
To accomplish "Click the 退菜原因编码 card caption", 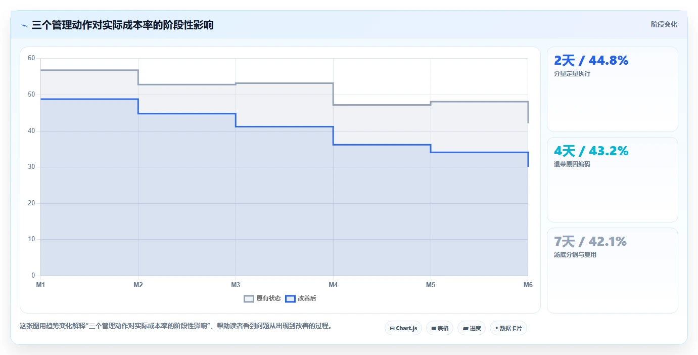I will [x=572, y=164].
